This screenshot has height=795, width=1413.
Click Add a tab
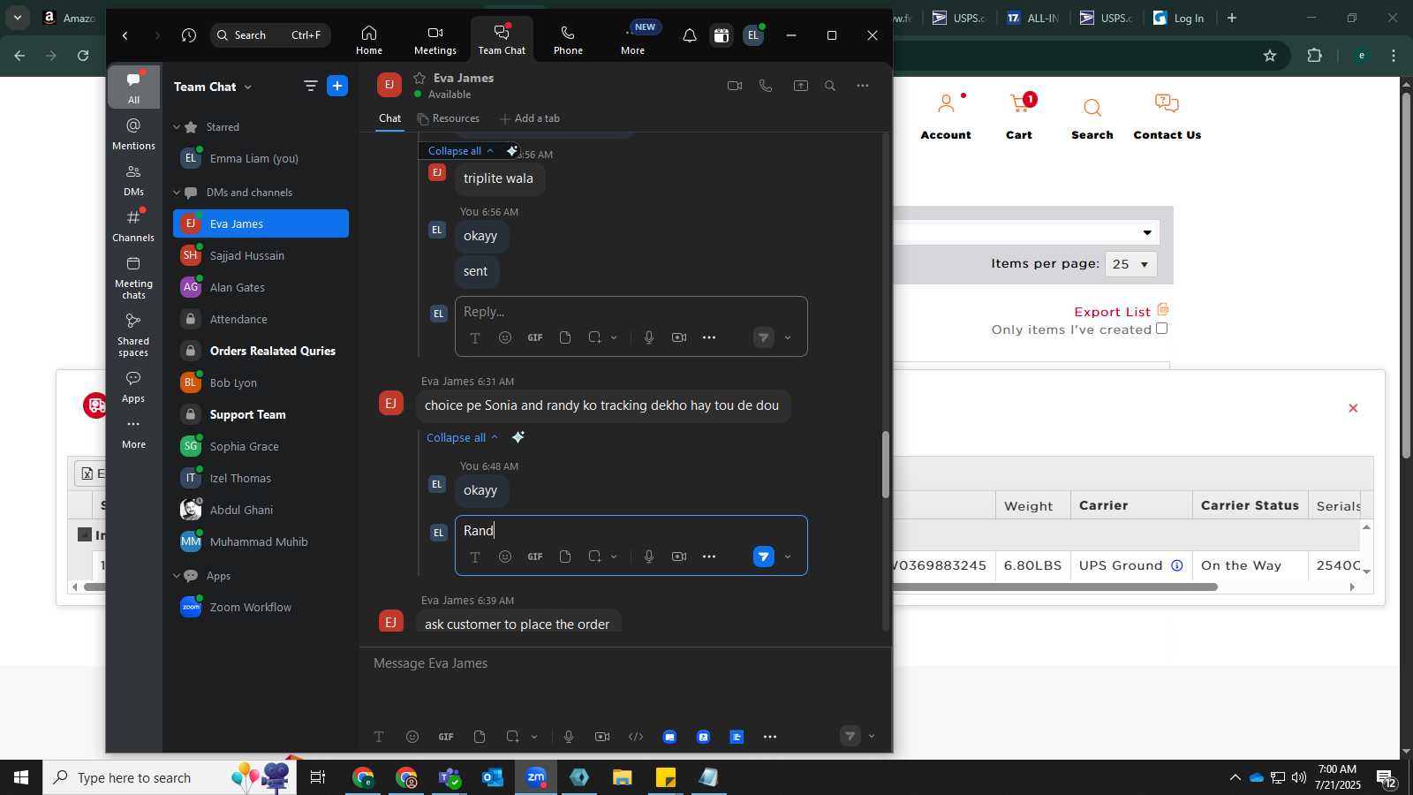coord(530,118)
